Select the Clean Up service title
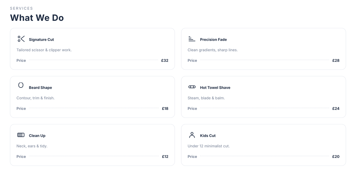The width and height of the screenshot is (356, 174). pyautogui.click(x=37, y=136)
